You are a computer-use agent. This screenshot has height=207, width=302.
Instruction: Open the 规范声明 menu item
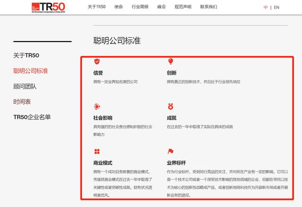pos(183,7)
